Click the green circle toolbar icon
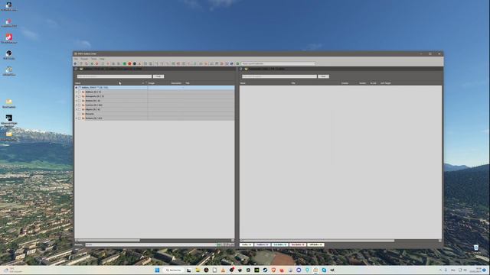Screen dimensions: 490x275 124,63
